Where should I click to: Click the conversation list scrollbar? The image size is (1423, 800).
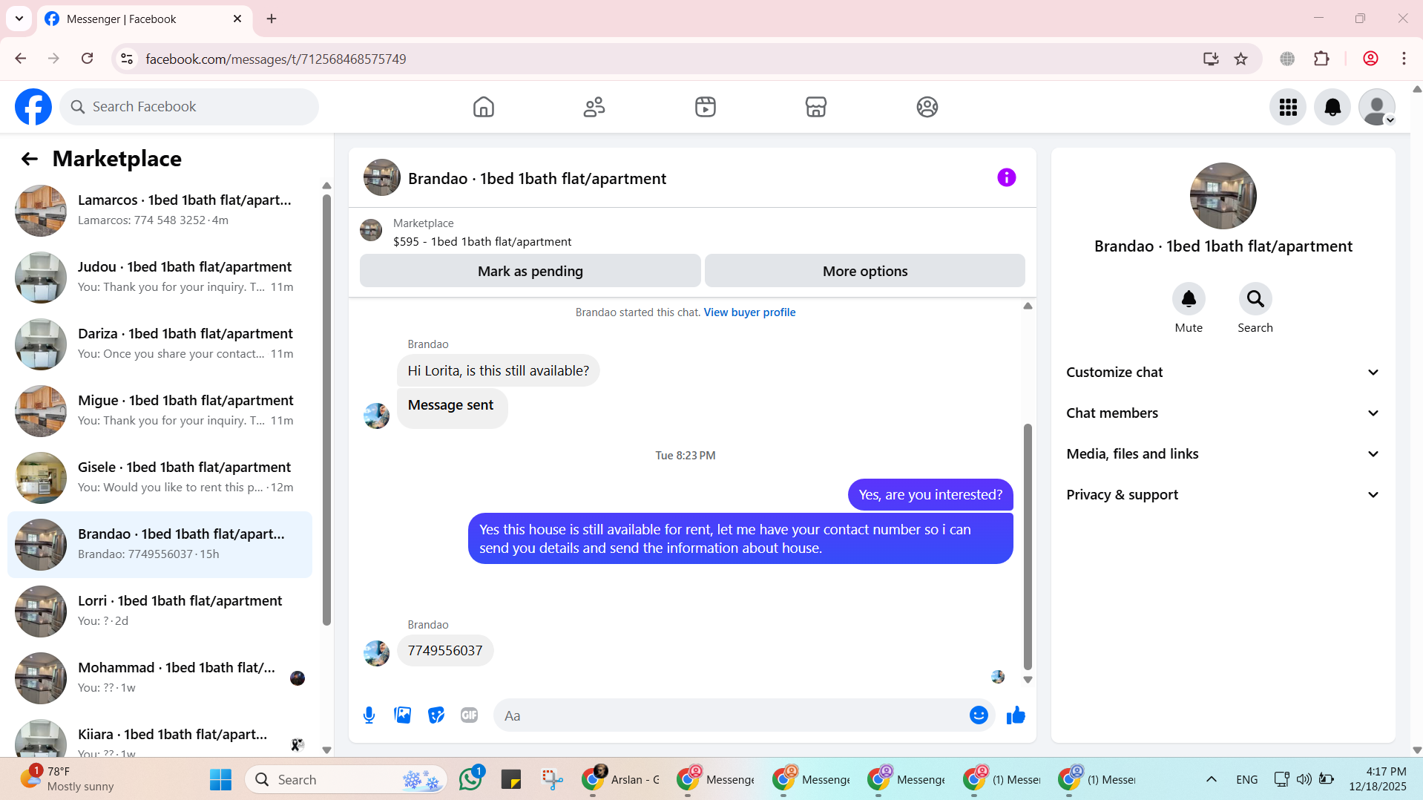(326, 410)
